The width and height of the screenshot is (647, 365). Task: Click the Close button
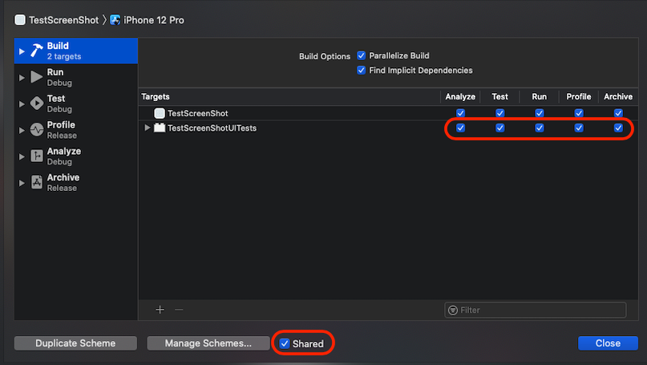608,343
